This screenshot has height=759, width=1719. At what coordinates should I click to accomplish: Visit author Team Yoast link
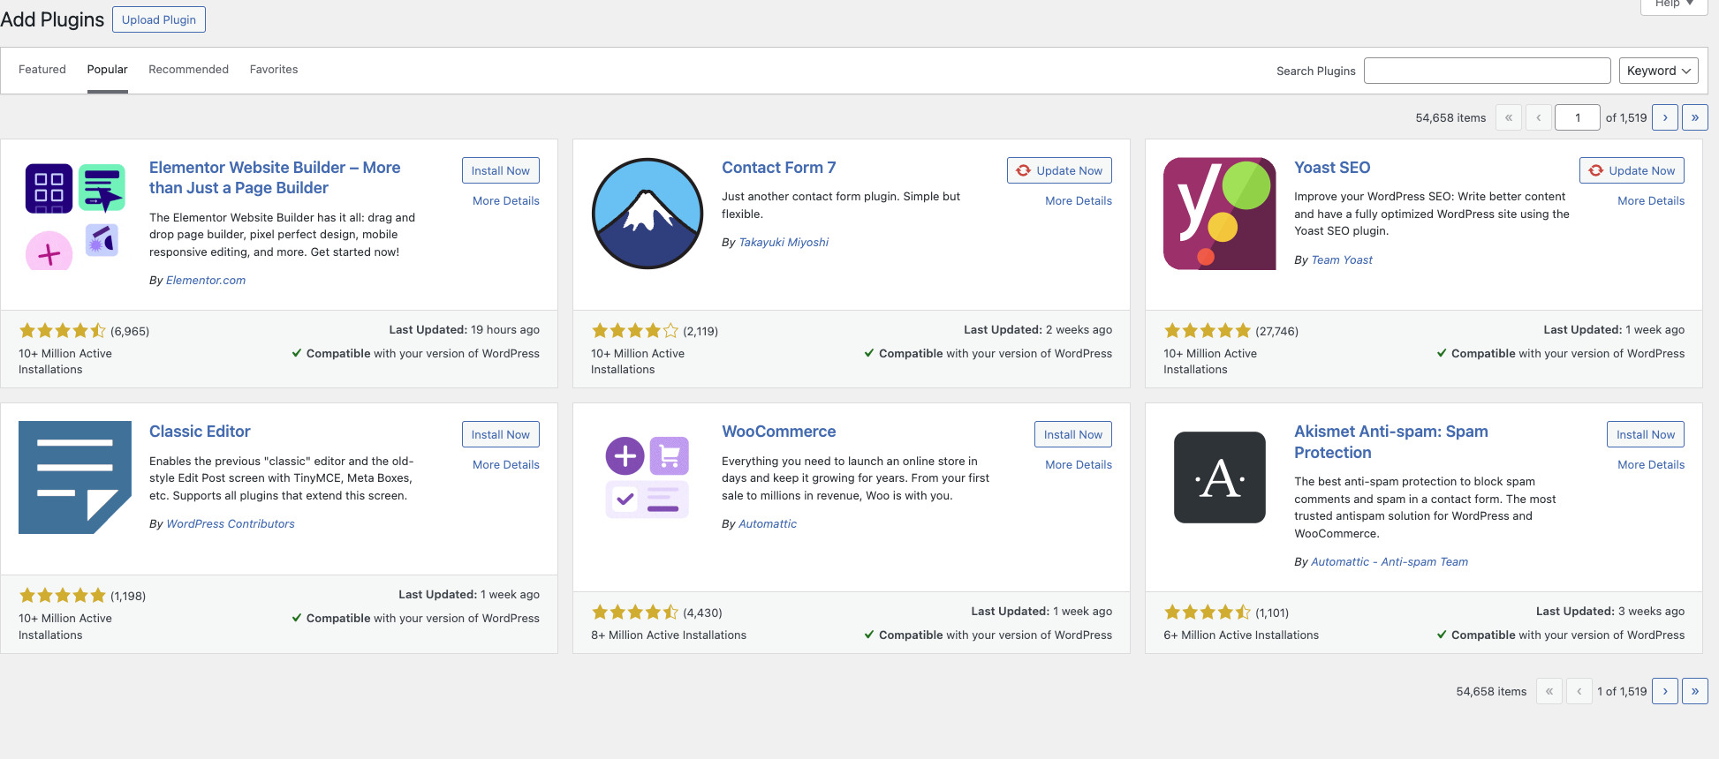click(1342, 260)
